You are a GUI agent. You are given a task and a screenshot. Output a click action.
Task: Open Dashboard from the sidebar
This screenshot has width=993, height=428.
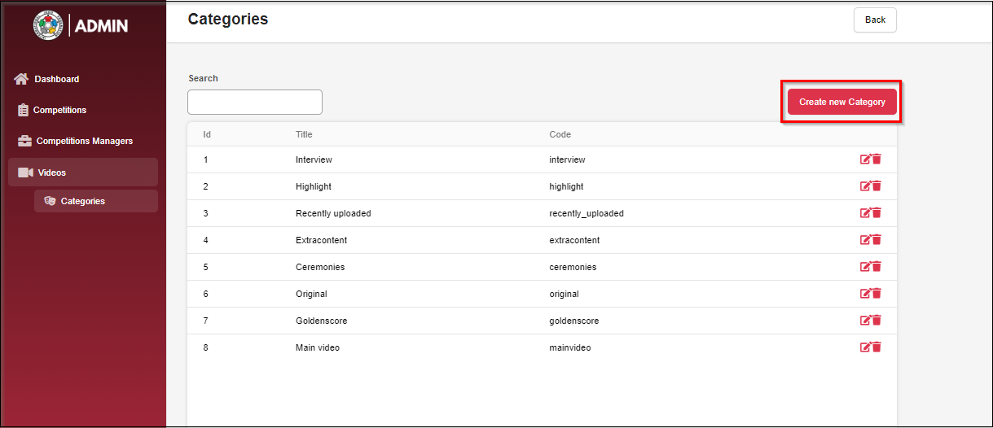pos(56,79)
